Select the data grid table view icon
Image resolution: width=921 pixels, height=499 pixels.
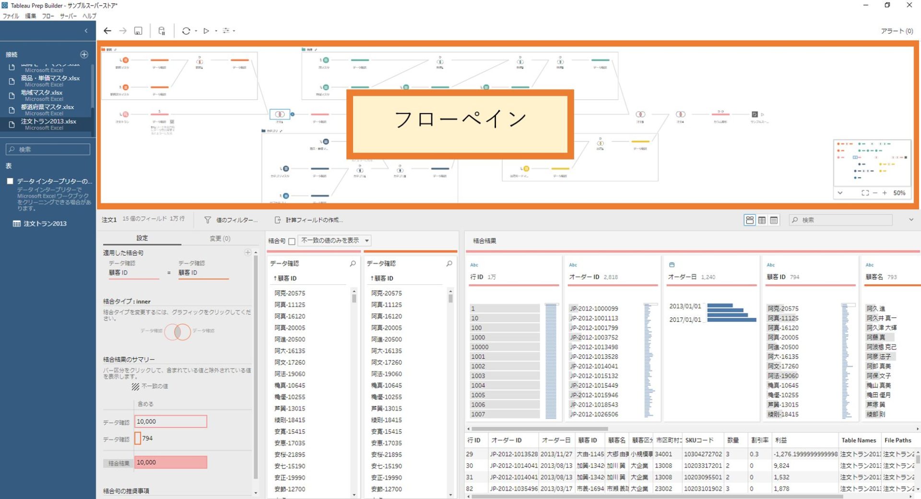pyautogui.click(x=762, y=220)
